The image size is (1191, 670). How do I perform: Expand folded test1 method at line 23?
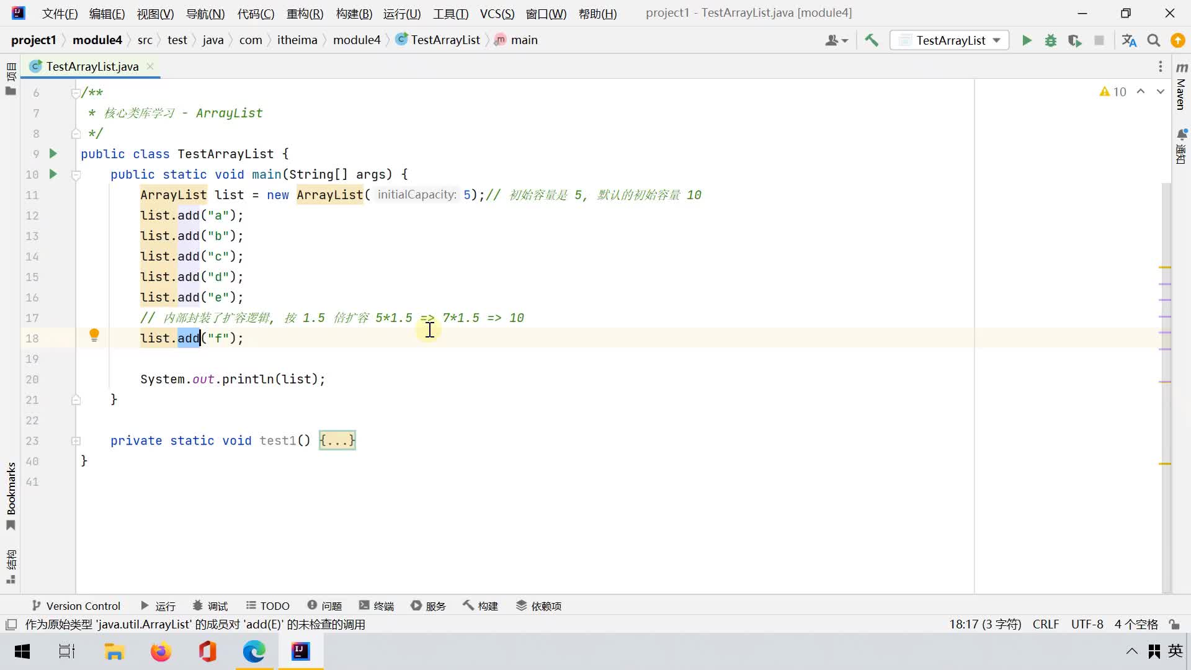coord(76,441)
